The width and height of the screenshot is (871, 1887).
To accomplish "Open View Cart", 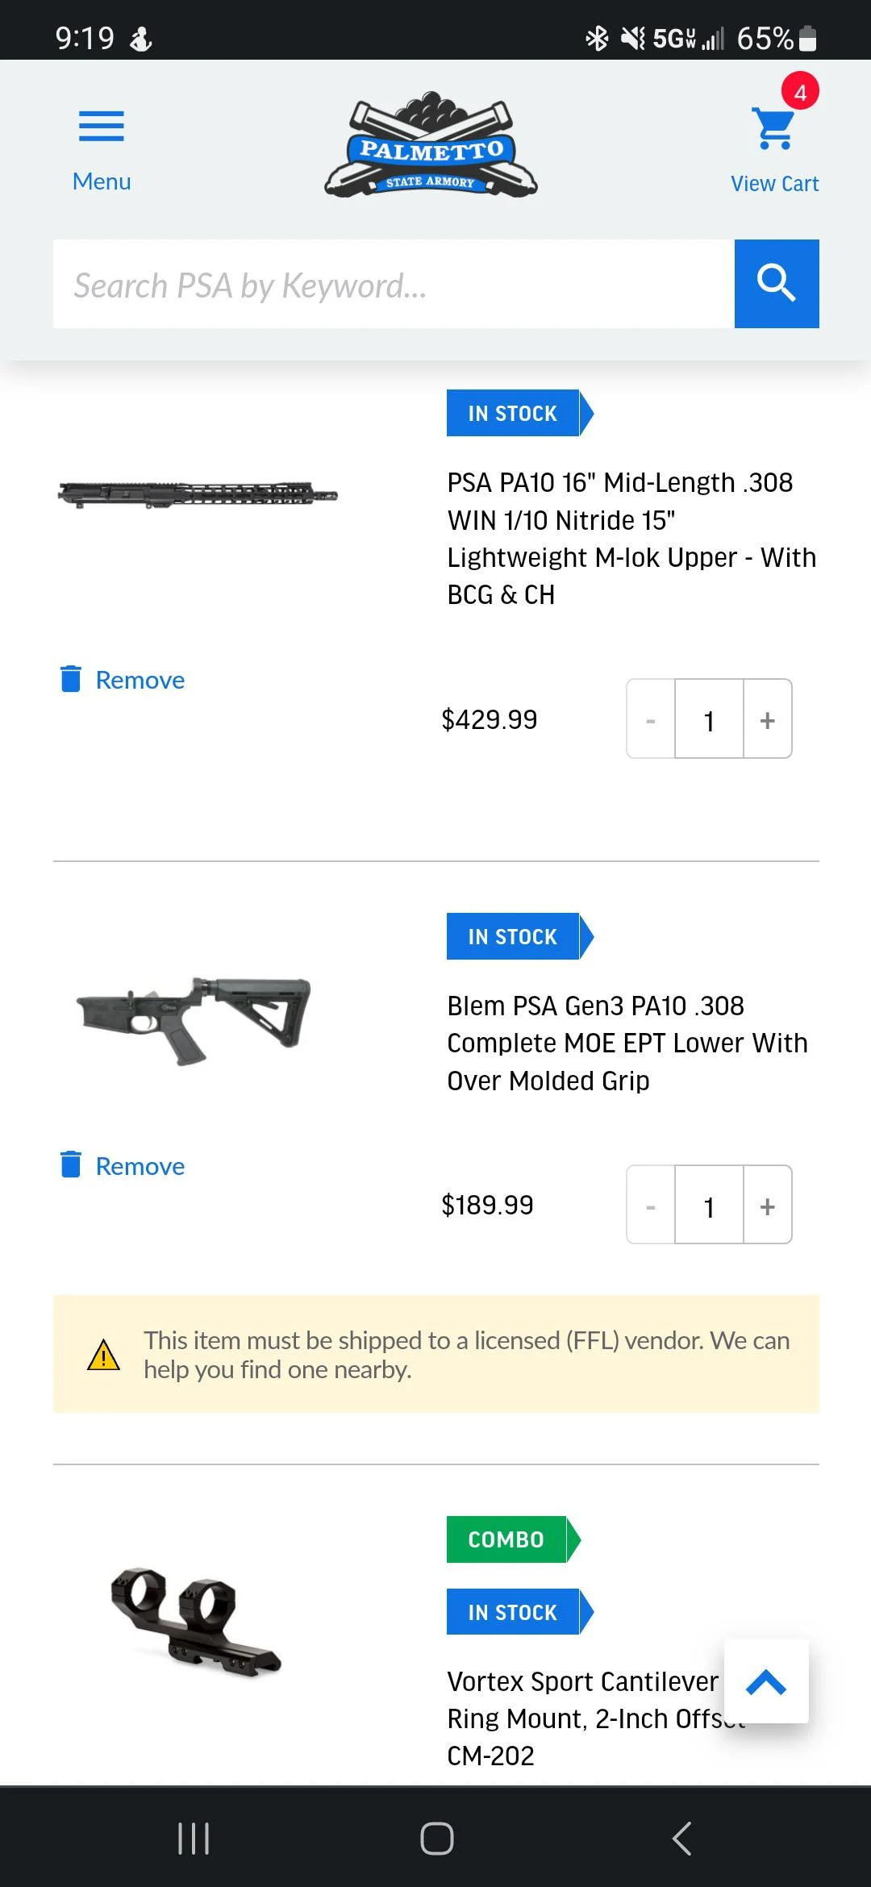I will (x=774, y=183).
